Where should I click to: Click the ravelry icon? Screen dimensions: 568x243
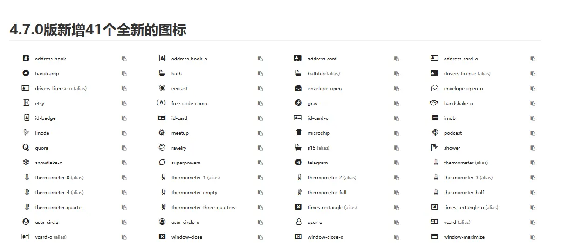162,148
